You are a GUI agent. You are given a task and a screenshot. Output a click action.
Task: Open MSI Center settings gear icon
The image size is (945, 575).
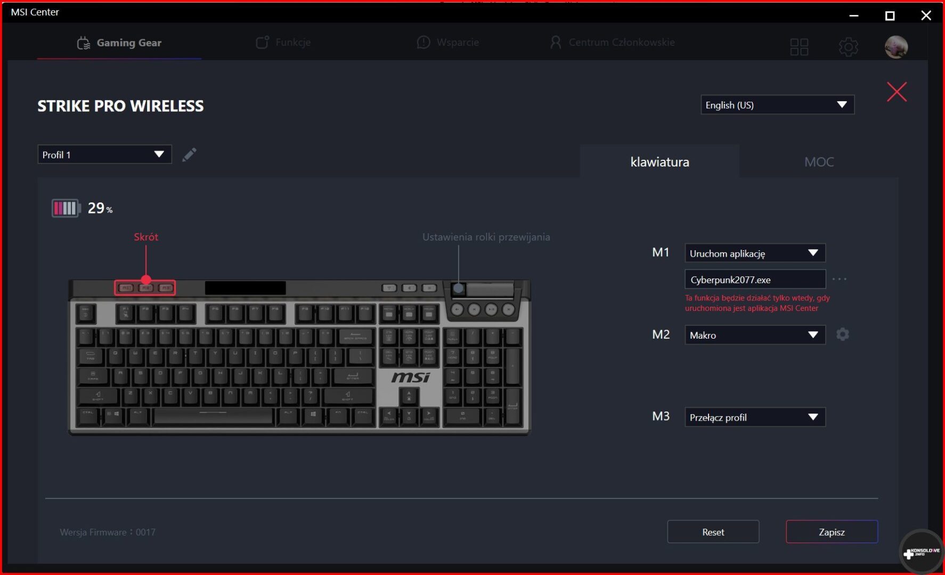click(x=848, y=47)
